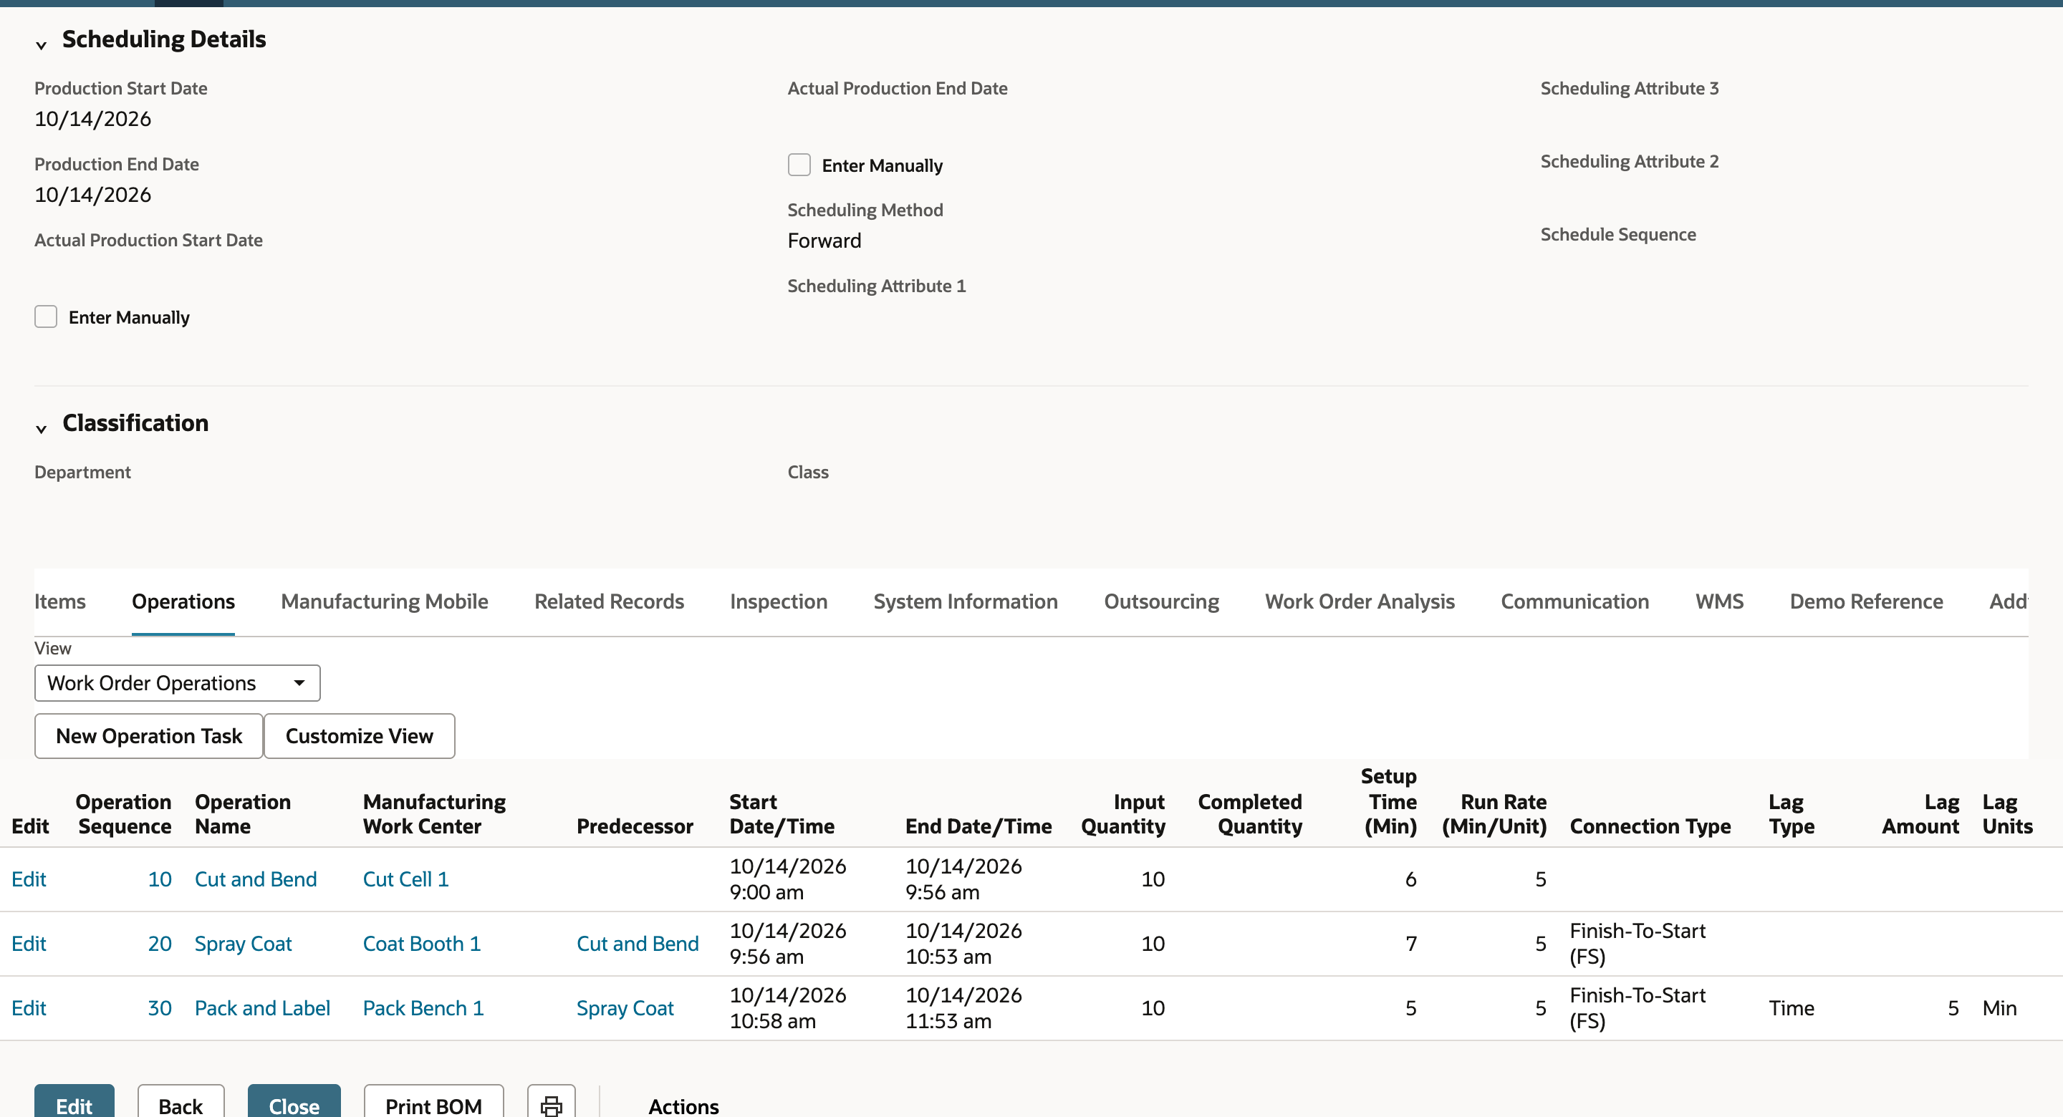Click the Print BOM button
Image resolution: width=2063 pixels, height=1117 pixels.
(433, 1105)
